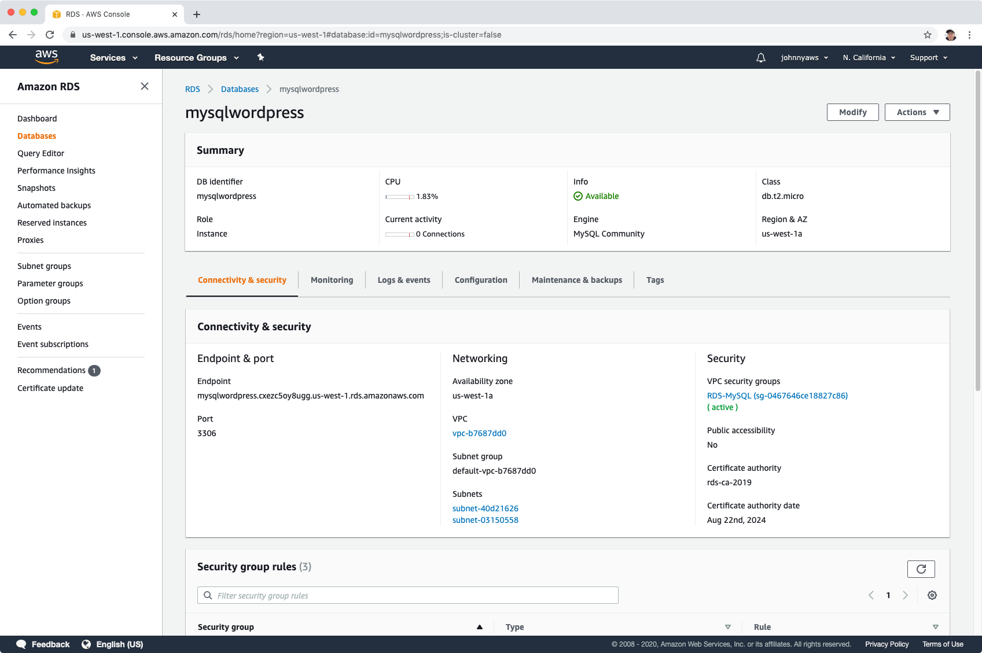This screenshot has width=982, height=653.
Task: Click the browser back arrow
Action: pos(13,35)
